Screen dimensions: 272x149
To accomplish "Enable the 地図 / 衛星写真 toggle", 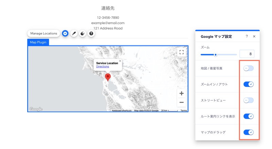I will coord(249,68).
